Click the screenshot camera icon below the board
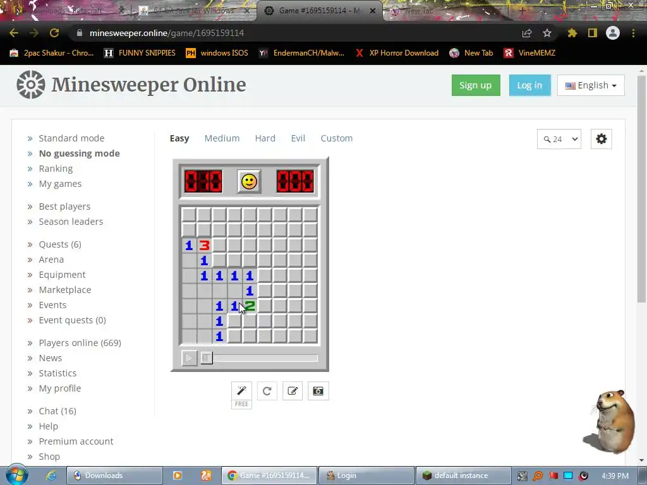Image resolution: width=647 pixels, height=485 pixels. tap(318, 391)
